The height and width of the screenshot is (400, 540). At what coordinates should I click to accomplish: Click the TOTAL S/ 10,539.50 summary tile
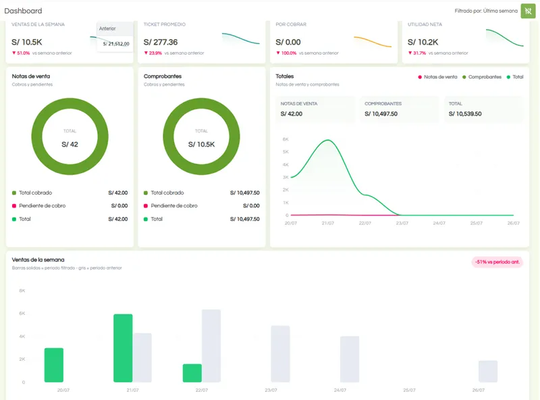click(483, 109)
